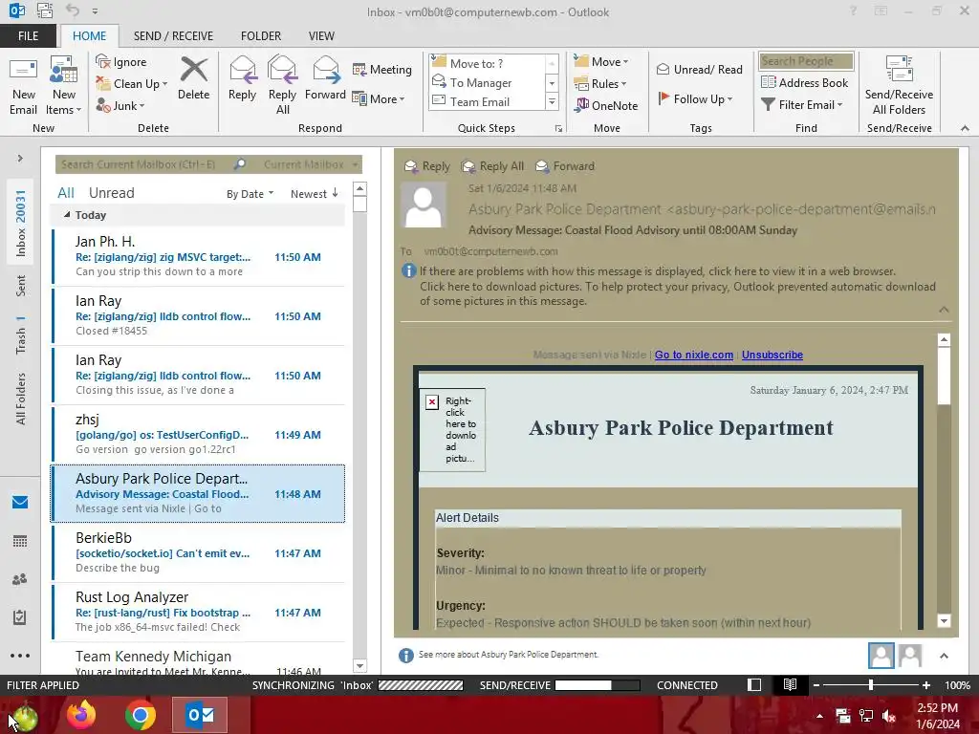Show only Unread messages
The image size is (979, 734).
click(111, 193)
